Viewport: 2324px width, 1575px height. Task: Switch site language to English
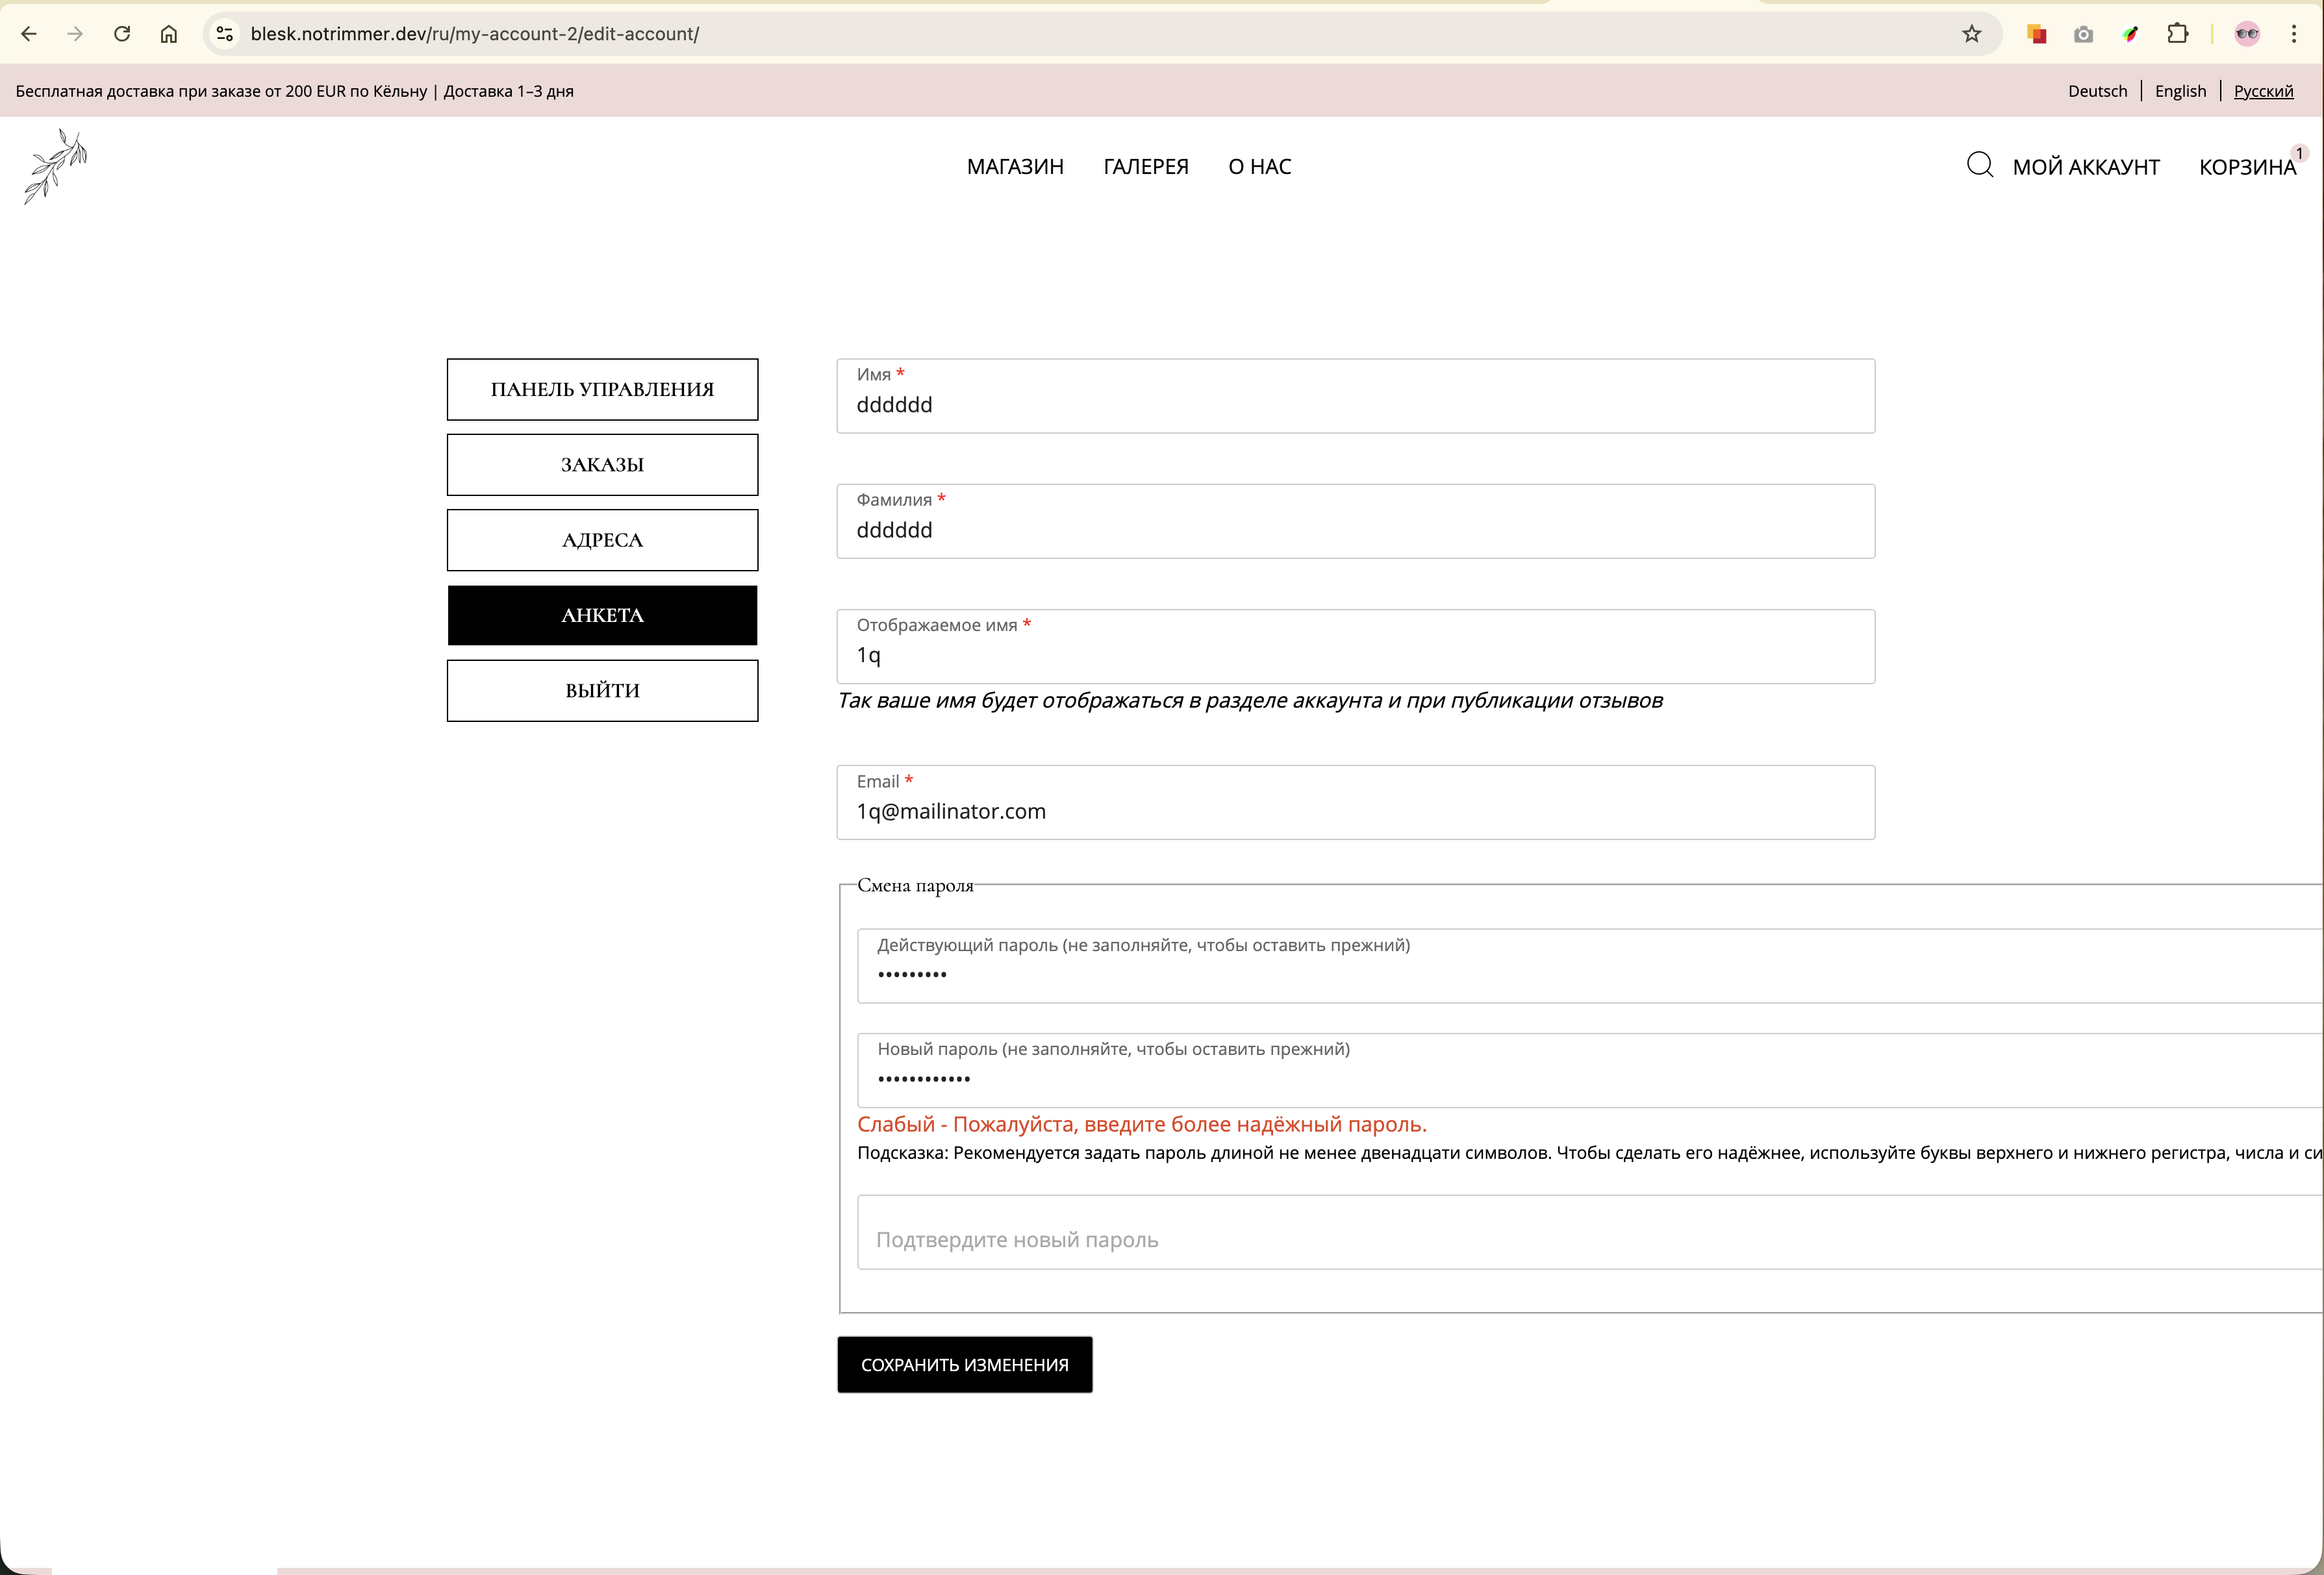pyautogui.click(x=2180, y=91)
